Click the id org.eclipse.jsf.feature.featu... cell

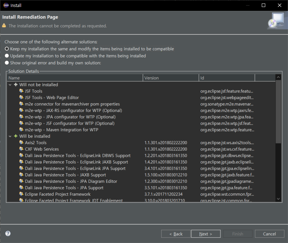[227, 91]
